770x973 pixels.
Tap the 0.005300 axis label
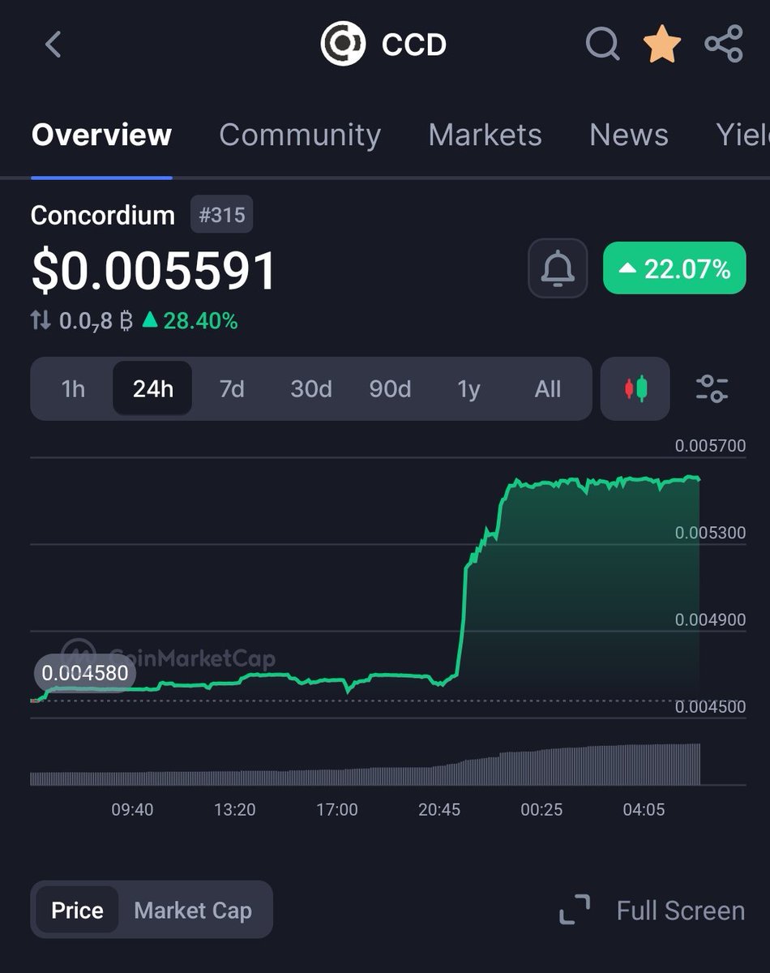pos(710,533)
